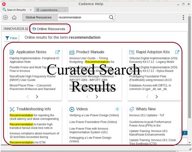
Task: Open Mixed Placer Flow Concurrent Placement link
Action: pyautogui.click(x=32, y=87)
